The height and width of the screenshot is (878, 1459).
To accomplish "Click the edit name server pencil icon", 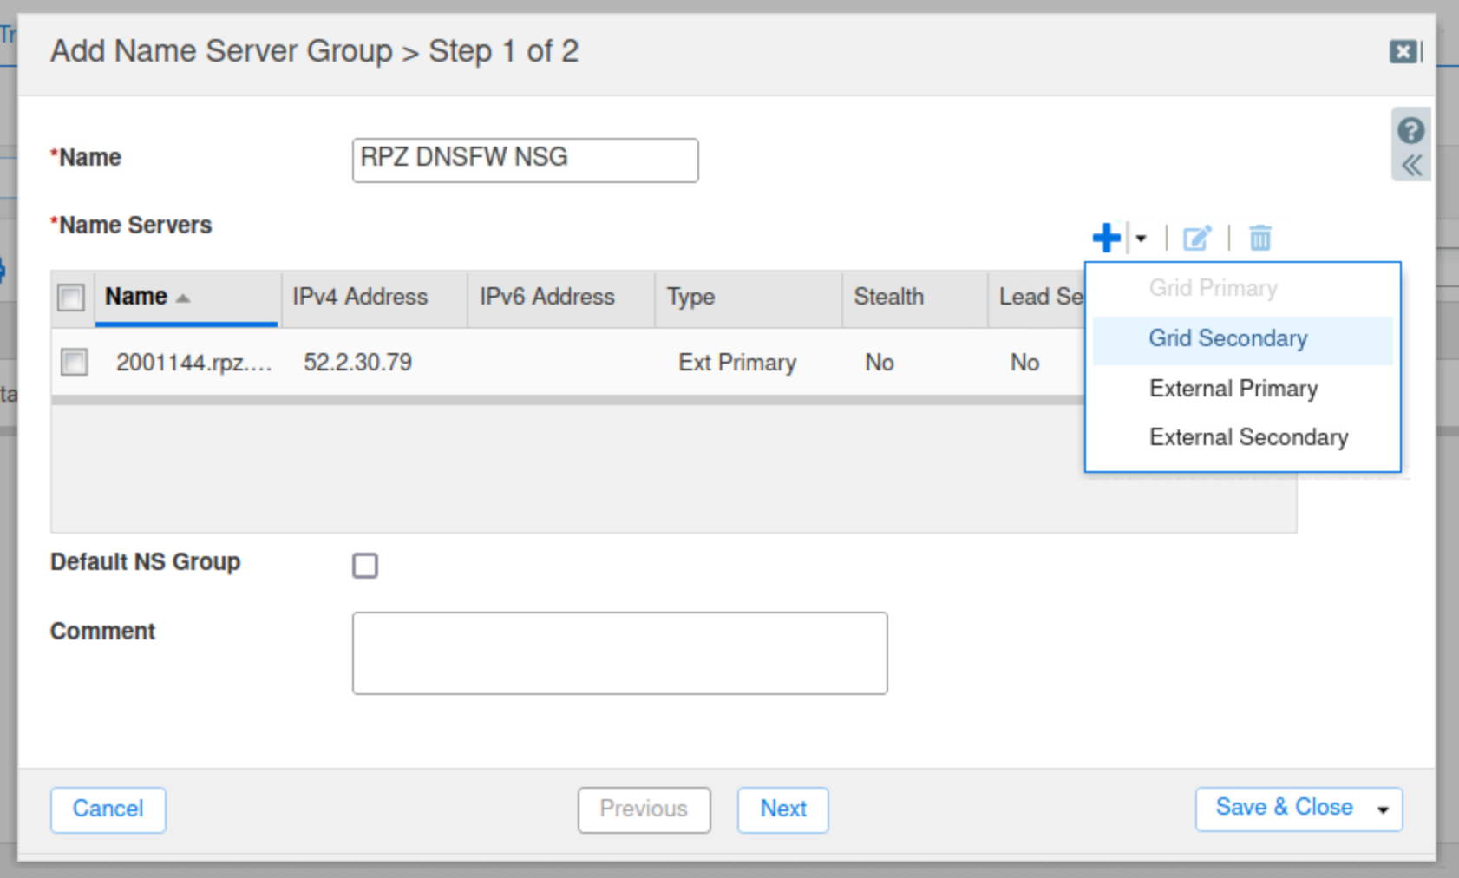I will click(1197, 238).
